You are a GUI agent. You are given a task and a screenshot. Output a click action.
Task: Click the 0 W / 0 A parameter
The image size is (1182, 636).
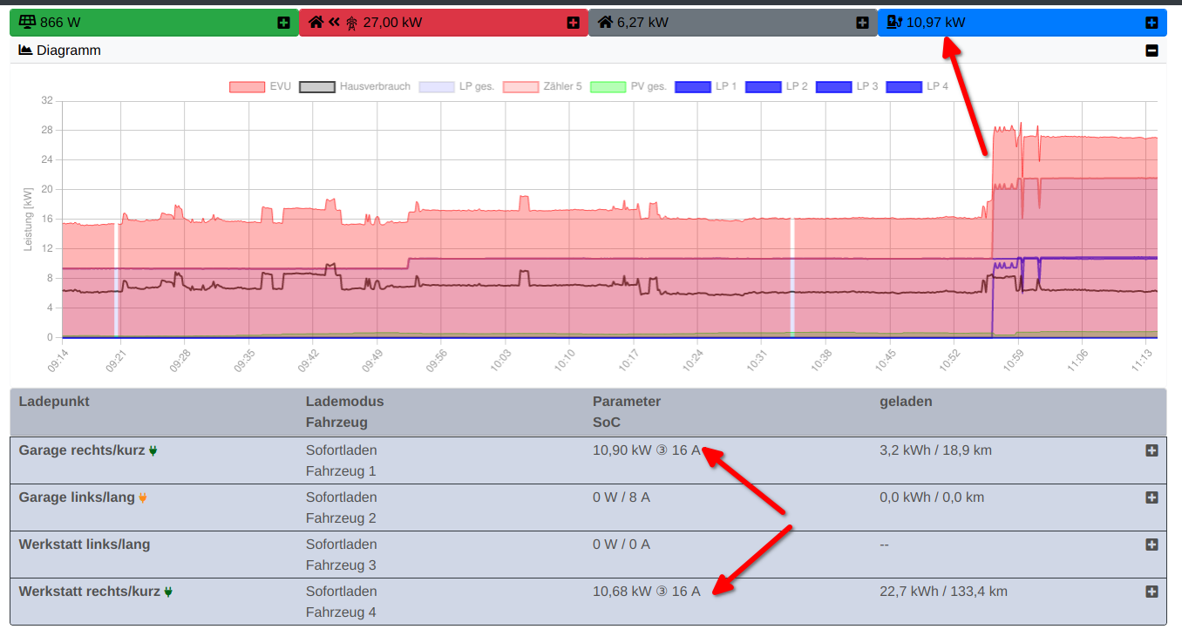[622, 545]
